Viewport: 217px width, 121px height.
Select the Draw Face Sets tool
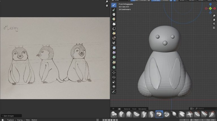tap(114, 19)
